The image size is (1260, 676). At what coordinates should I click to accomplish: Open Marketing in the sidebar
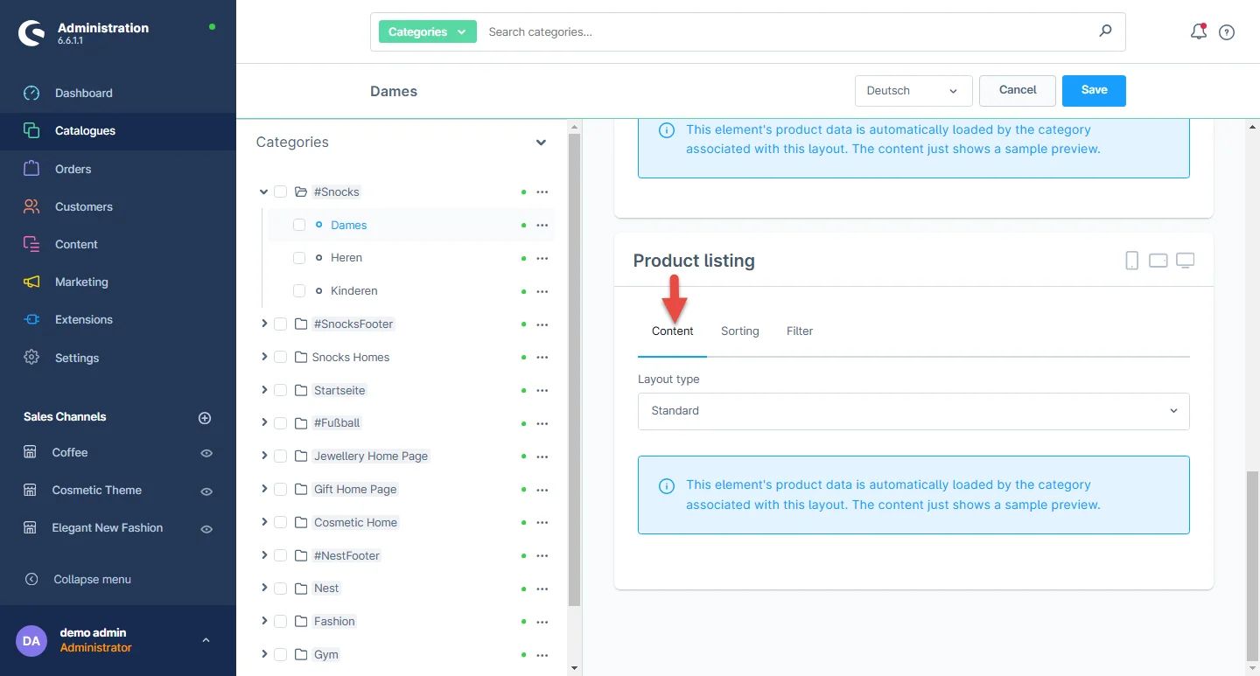pyautogui.click(x=81, y=282)
